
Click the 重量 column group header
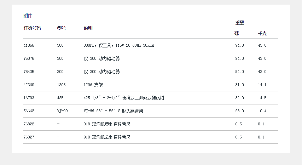[x=240, y=23]
